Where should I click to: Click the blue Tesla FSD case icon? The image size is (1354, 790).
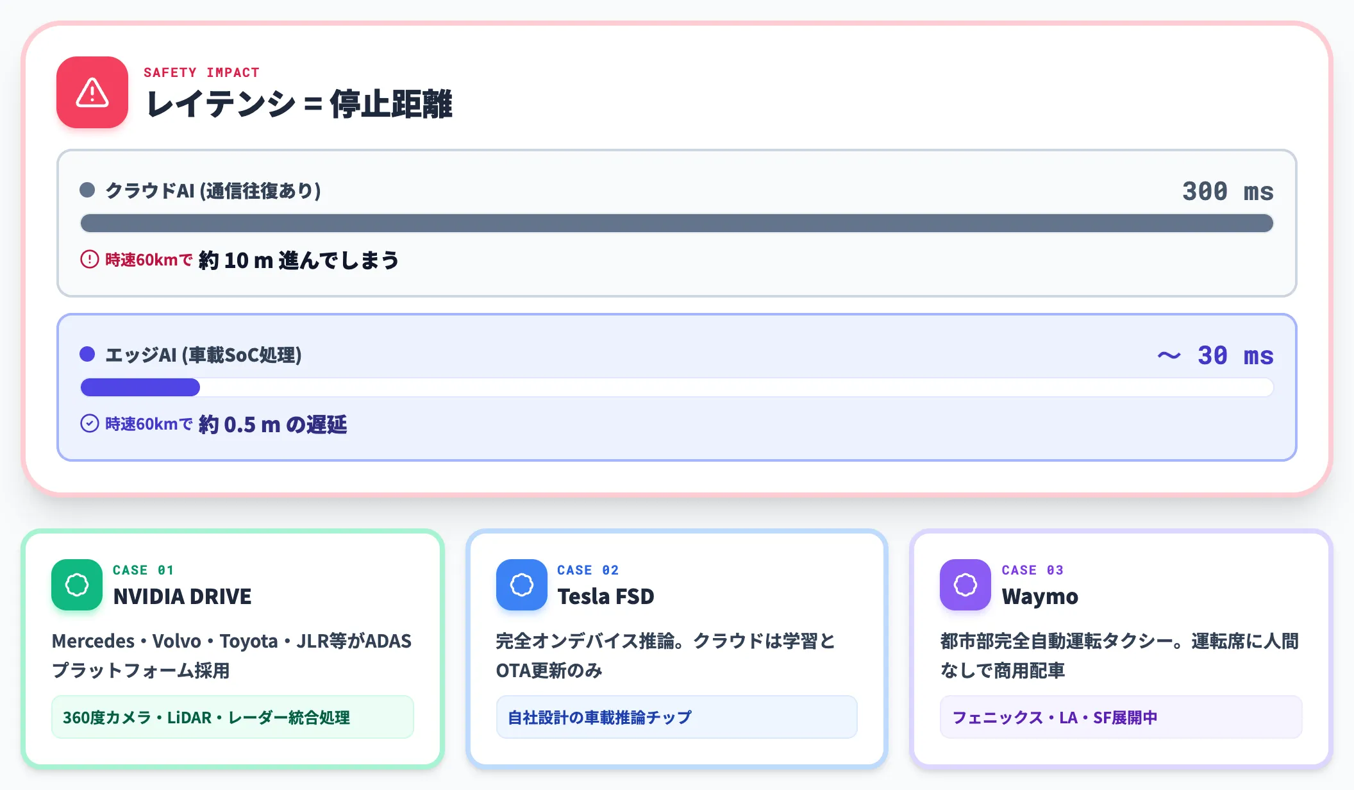pyautogui.click(x=522, y=585)
